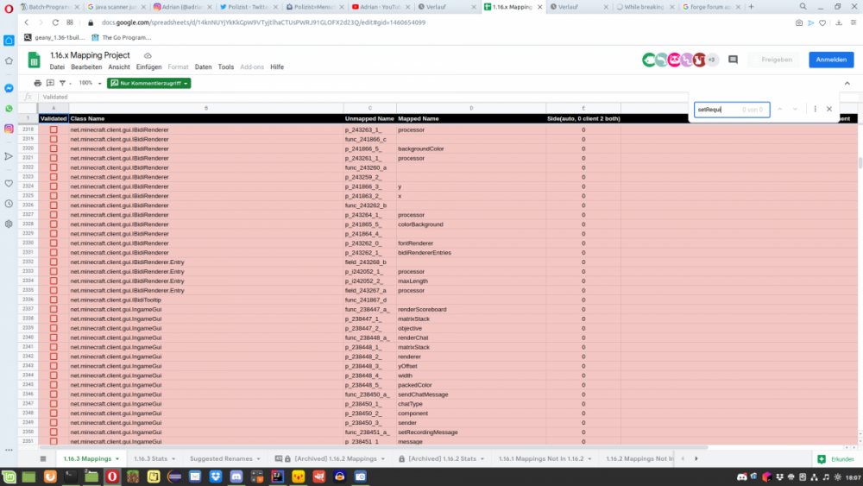Open the Datei menu
863x486 pixels.
pyautogui.click(x=57, y=67)
